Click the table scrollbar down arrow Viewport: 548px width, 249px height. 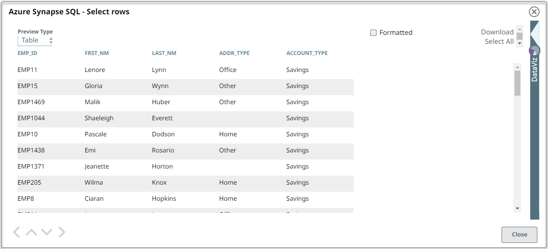coord(518,208)
